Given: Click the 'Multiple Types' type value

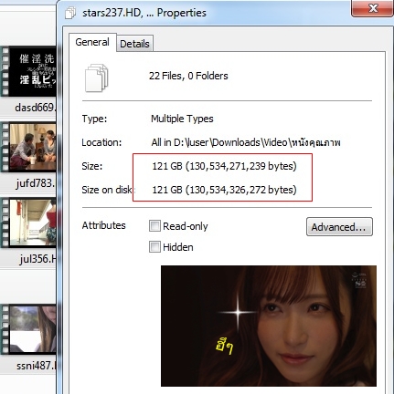Looking at the screenshot, I should 182,119.
